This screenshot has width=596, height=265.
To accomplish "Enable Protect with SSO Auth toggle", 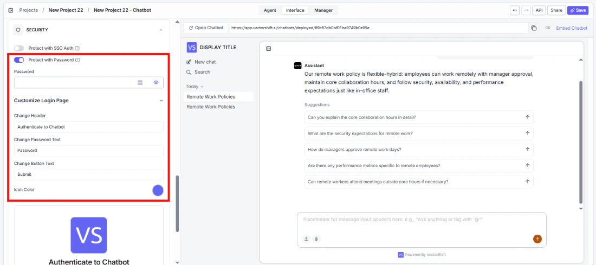I will [x=19, y=48].
